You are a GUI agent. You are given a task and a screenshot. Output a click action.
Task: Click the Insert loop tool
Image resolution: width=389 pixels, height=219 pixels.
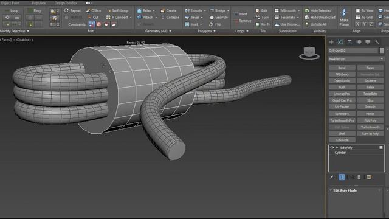click(241, 14)
